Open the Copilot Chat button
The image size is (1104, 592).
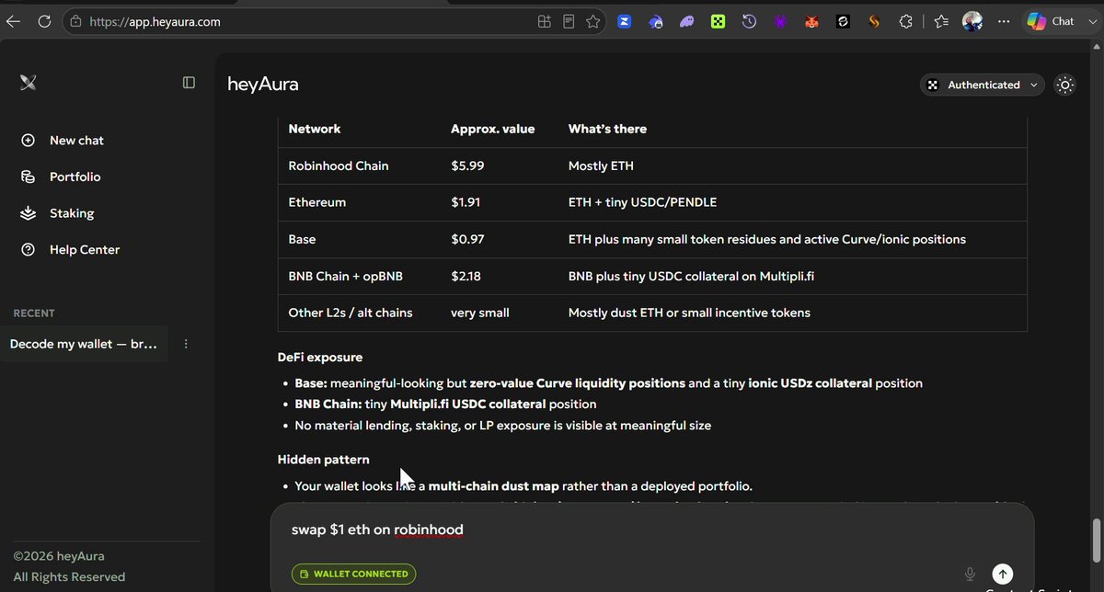1050,21
